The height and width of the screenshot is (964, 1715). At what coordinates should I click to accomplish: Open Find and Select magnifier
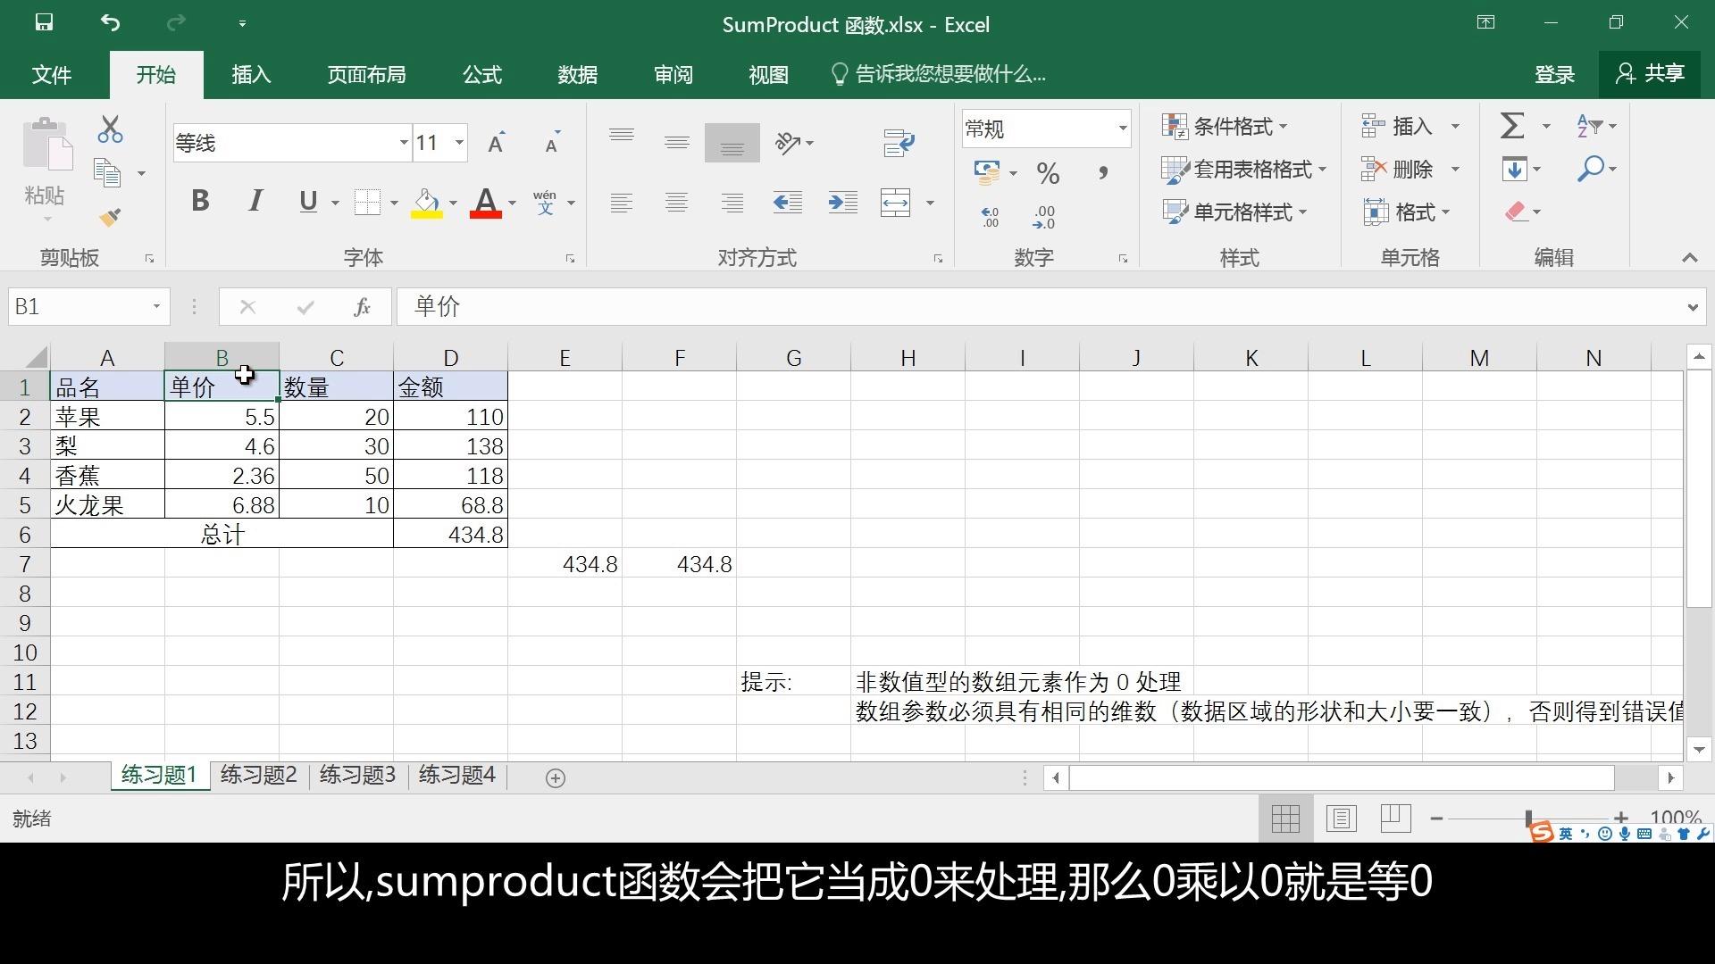tap(1590, 169)
